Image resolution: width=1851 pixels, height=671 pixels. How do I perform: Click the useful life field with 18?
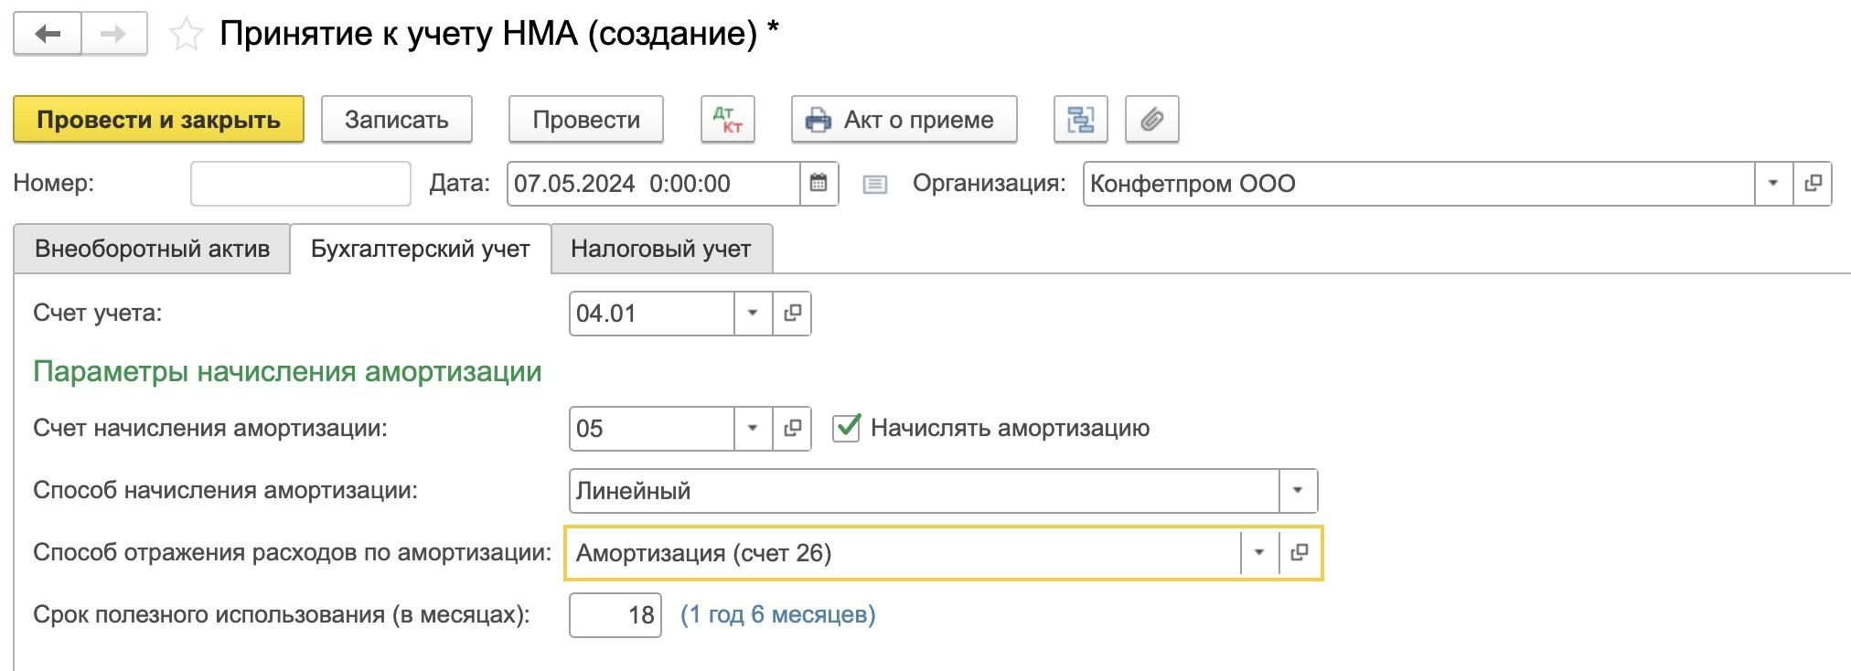pyautogui.click(x=615, y=615)
